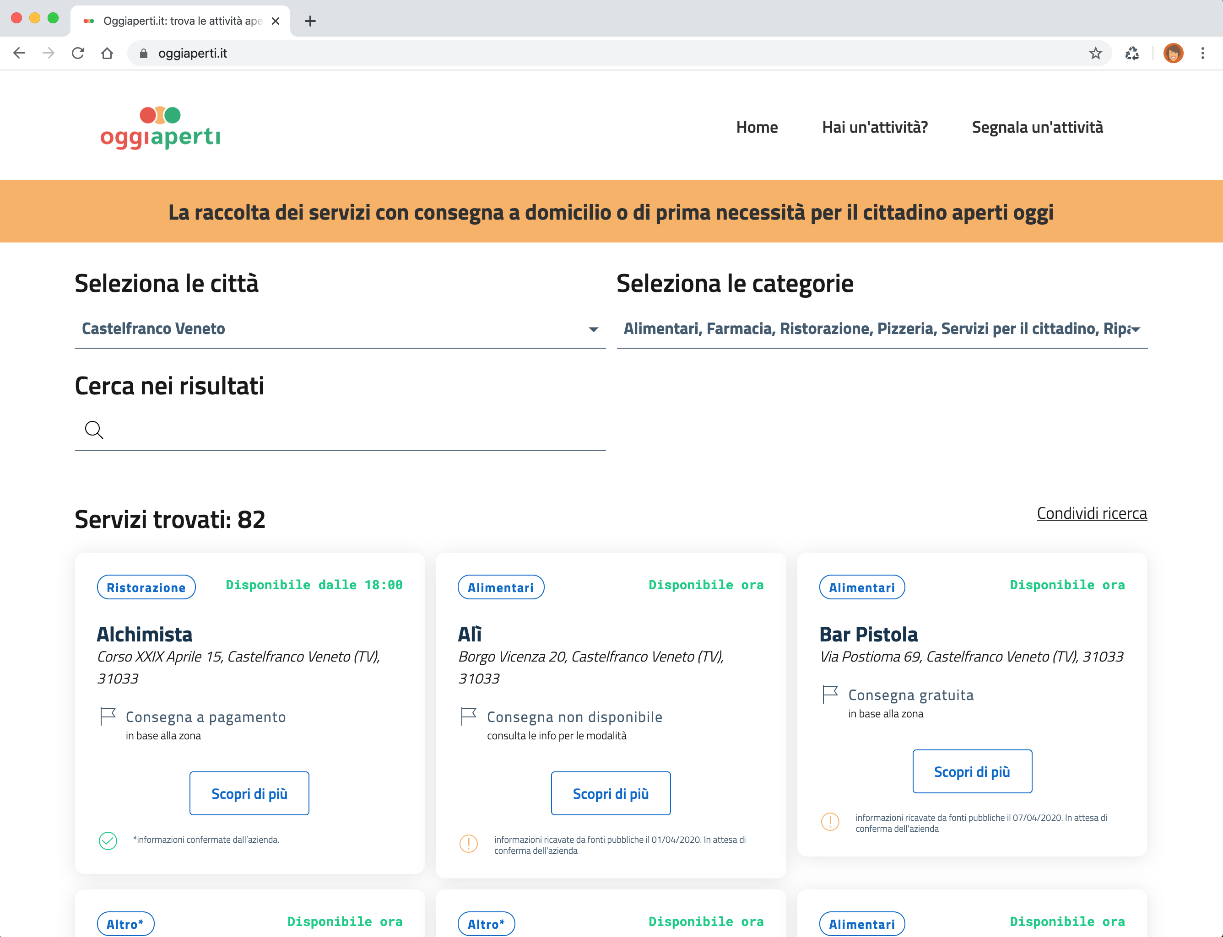
Task: Click the 'Corso XXIX Aprile 15' address
Action: point(239,667)
